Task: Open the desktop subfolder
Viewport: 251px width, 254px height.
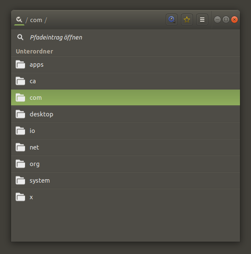Action: click(x=126, y=114)
